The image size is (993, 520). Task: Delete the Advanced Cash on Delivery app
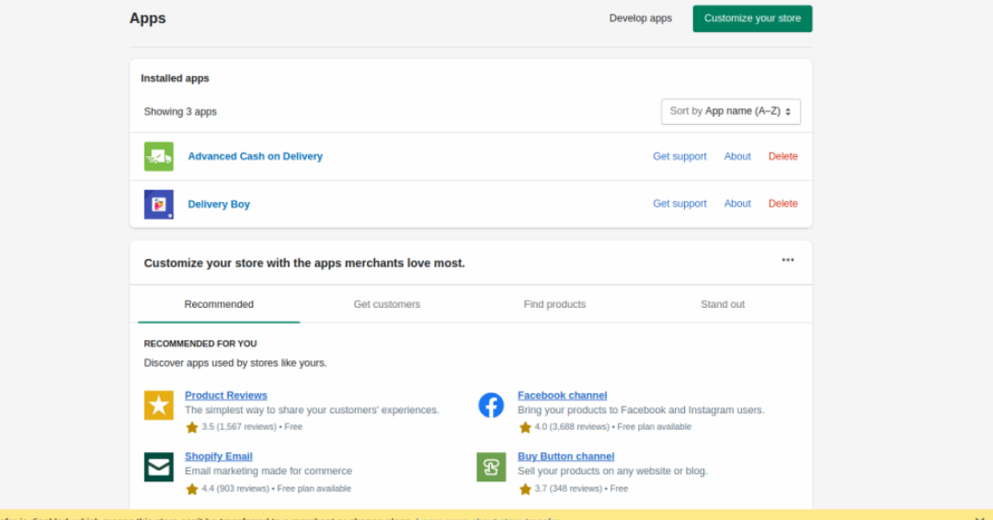[782, 156]
